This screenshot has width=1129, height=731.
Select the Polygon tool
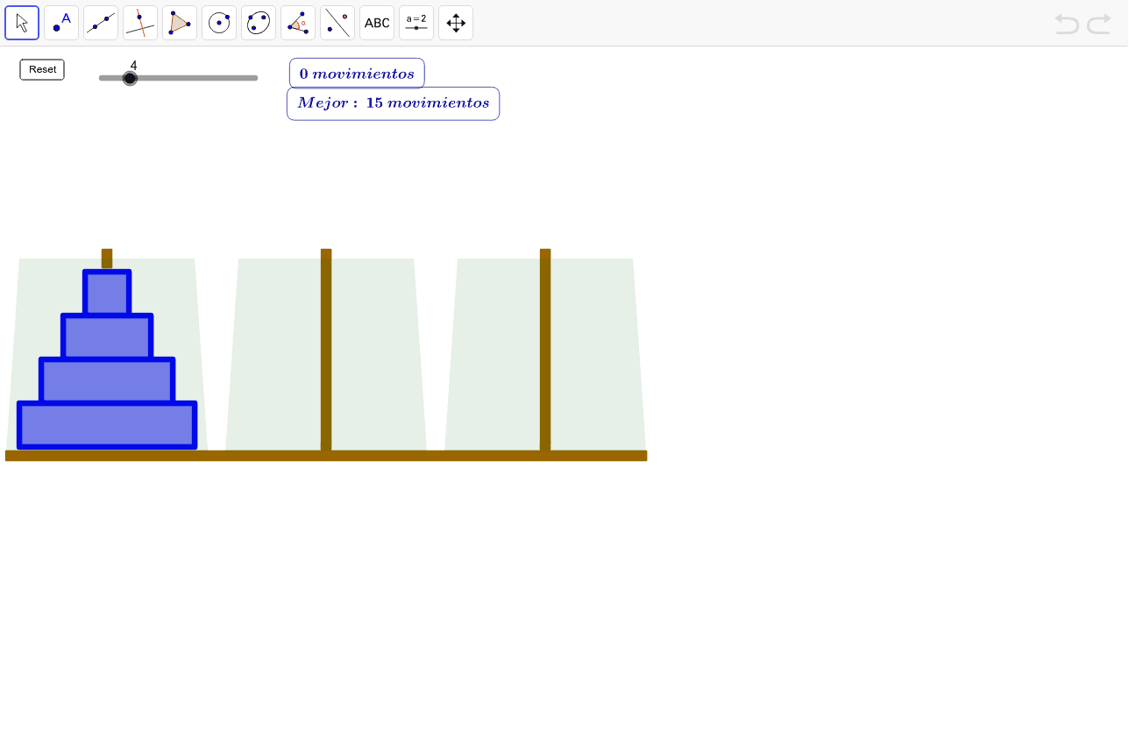[180, 23]
